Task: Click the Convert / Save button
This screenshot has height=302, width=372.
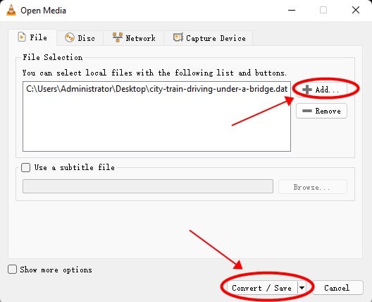Action: pyautogui.click(x=262, y=288)
